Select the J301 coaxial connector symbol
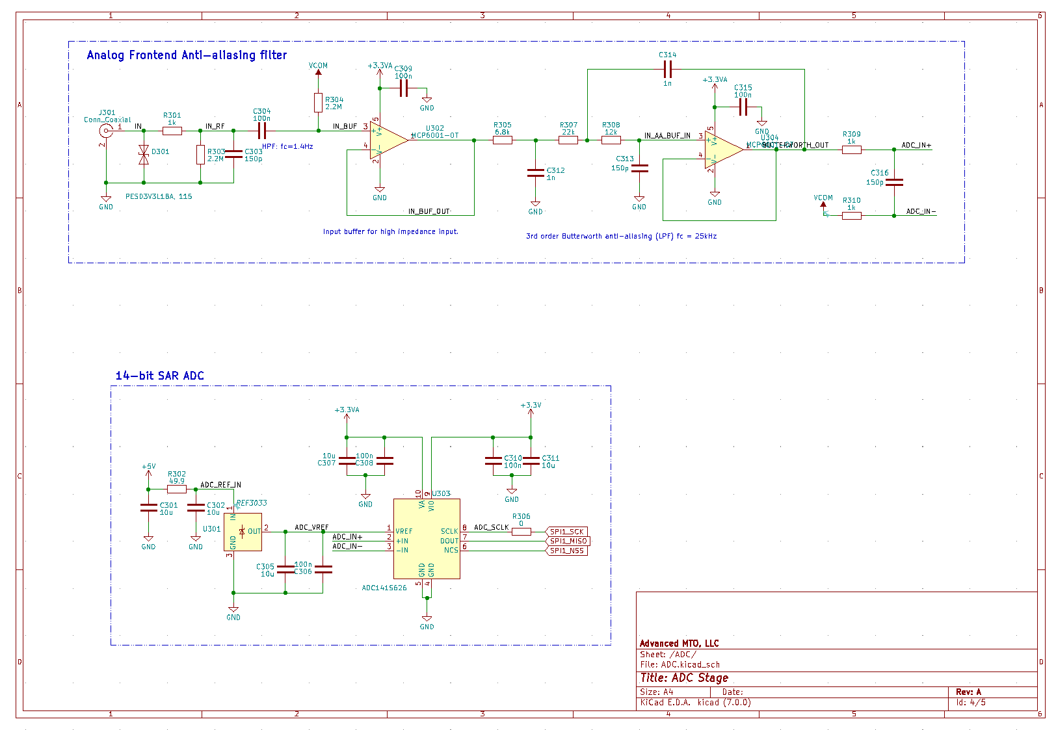This screenshot has width=1056, height=730. point(105,131)
